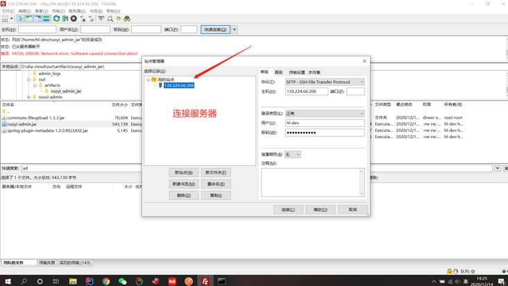
Task: Click the 复制(I) button
Action: click(x=216, y=195)
